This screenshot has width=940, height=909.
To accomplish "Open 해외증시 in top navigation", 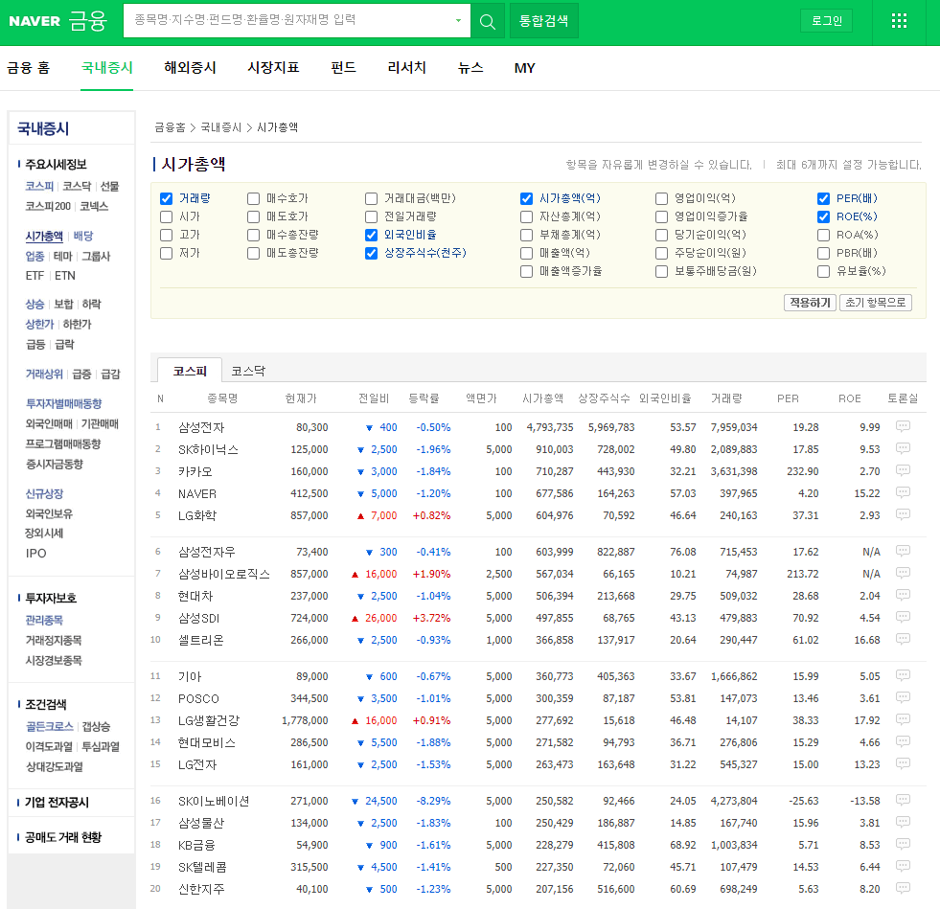I will [190, 68].
